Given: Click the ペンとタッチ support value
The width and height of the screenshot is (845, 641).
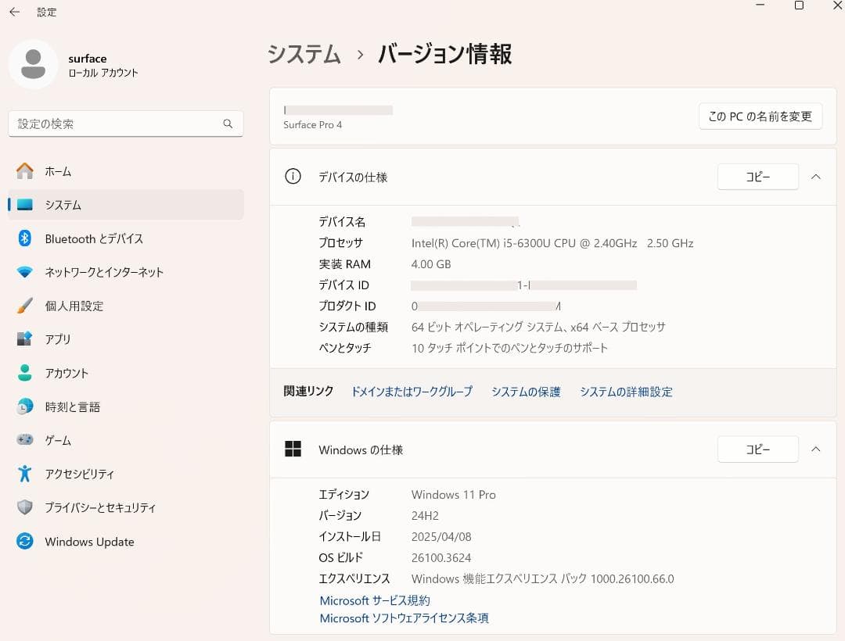Looking at the screenshot, I should [x=509, y=348].
